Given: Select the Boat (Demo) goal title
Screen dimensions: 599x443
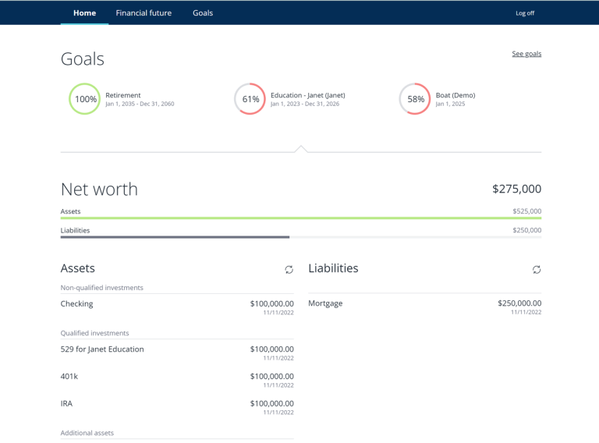Looking at the screenshot, I should [x=455, y=95].
